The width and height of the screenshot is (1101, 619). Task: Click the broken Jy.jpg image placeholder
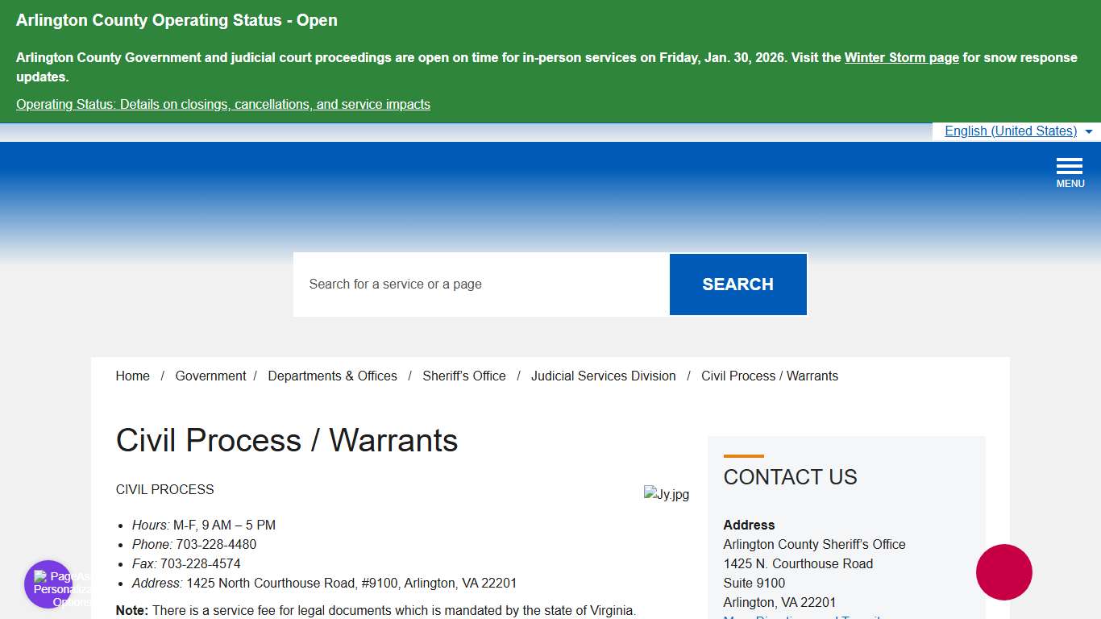coord(667,493)
